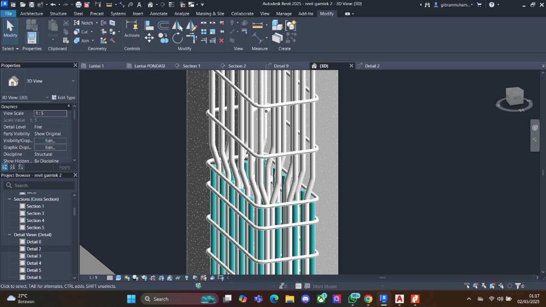The width and height of the screenshot is (546, 307).
Task: Open the Massing & Site ribbon tab
Action: [x=210, y=14]
